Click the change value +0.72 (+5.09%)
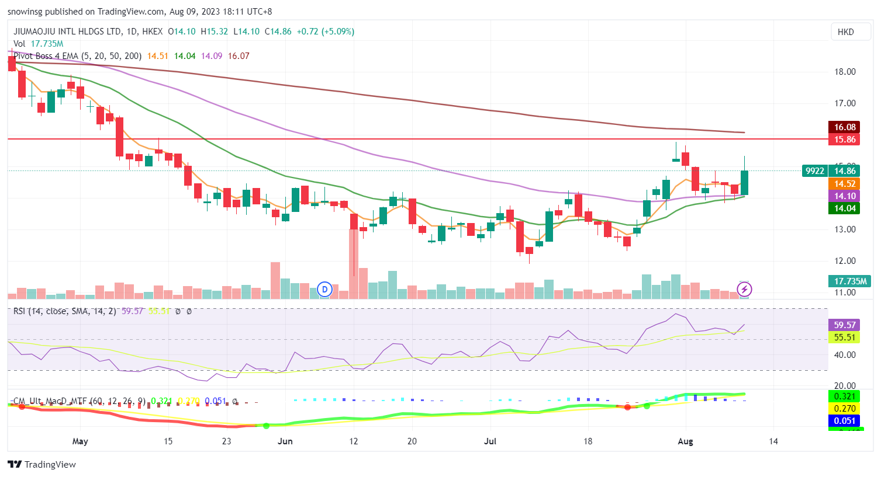 pyautogui.click(x=326, y=32)
